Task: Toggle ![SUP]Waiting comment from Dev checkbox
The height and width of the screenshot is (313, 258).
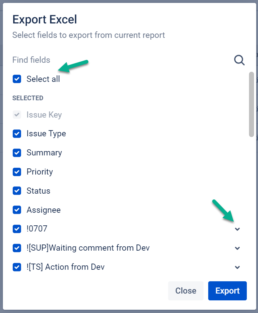Action: coord(17,248)
